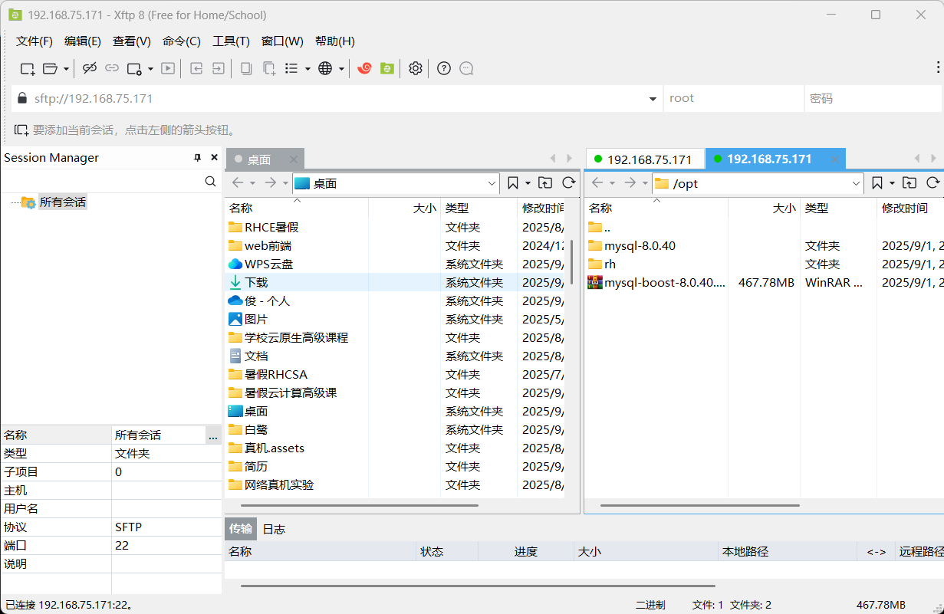
Task: Close the Session Manager panel
Action: (x=214, y=158)
